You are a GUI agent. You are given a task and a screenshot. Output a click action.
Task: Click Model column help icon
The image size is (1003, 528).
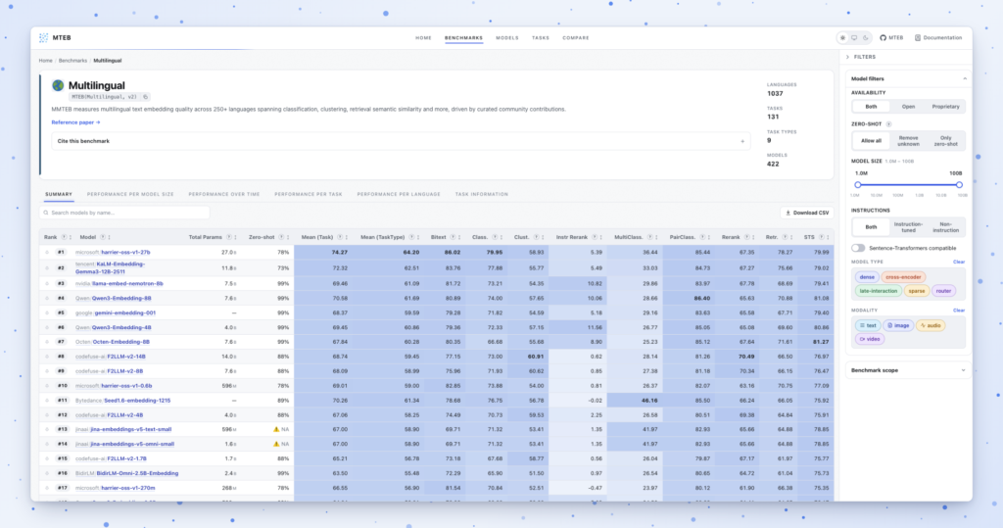[x=102, y=237]
